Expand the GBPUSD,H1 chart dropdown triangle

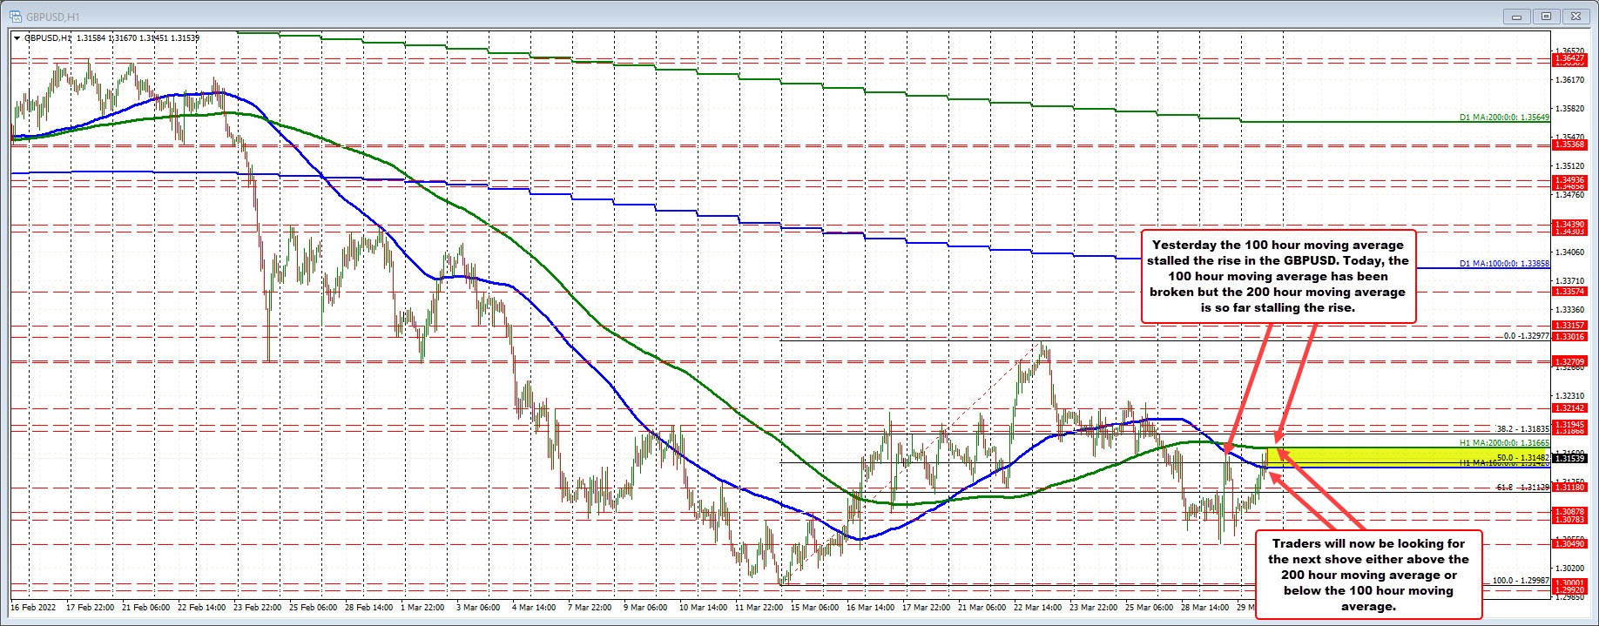(x=17, y=37)
